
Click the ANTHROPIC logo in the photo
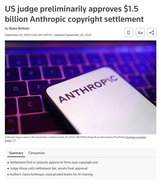[x=88, y=89]
